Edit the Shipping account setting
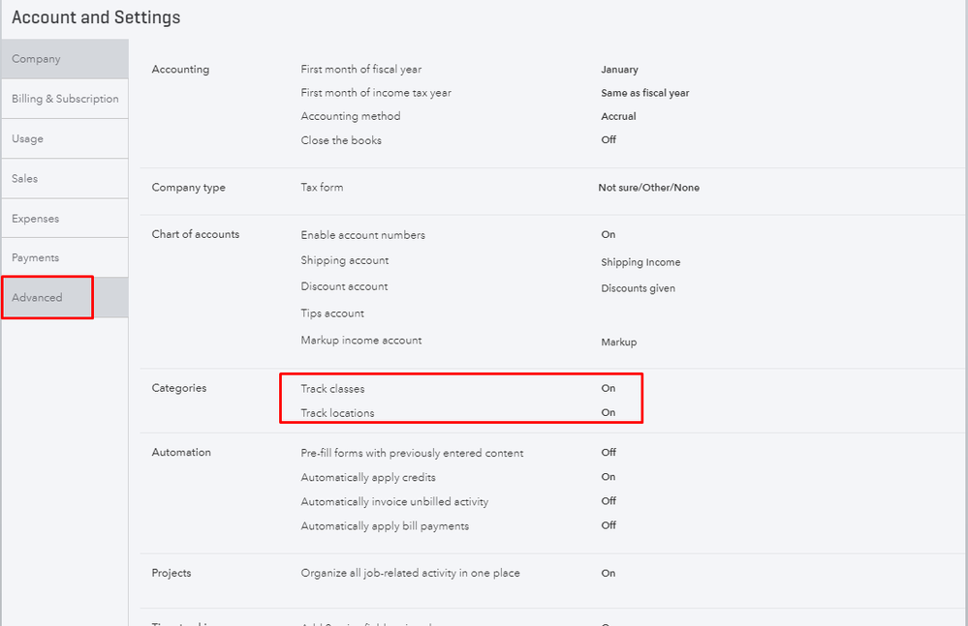Screen dimensions: 968x626 [344, 260]
